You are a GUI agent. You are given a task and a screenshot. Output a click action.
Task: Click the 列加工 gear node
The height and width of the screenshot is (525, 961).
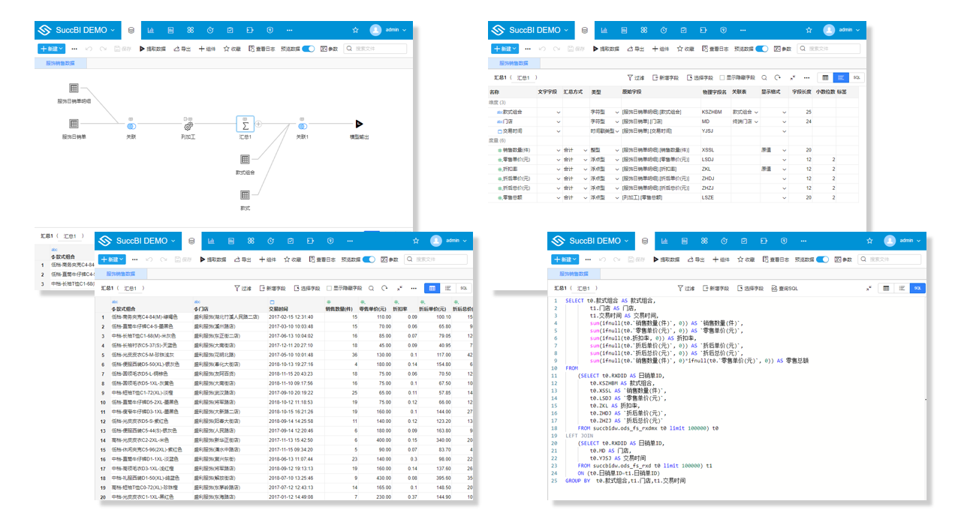[x=188, y=124]
